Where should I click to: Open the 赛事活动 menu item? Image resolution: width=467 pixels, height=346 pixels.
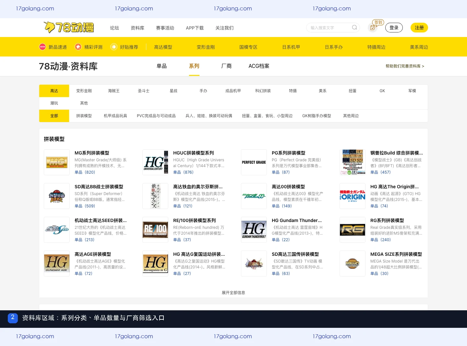(165, 28)
